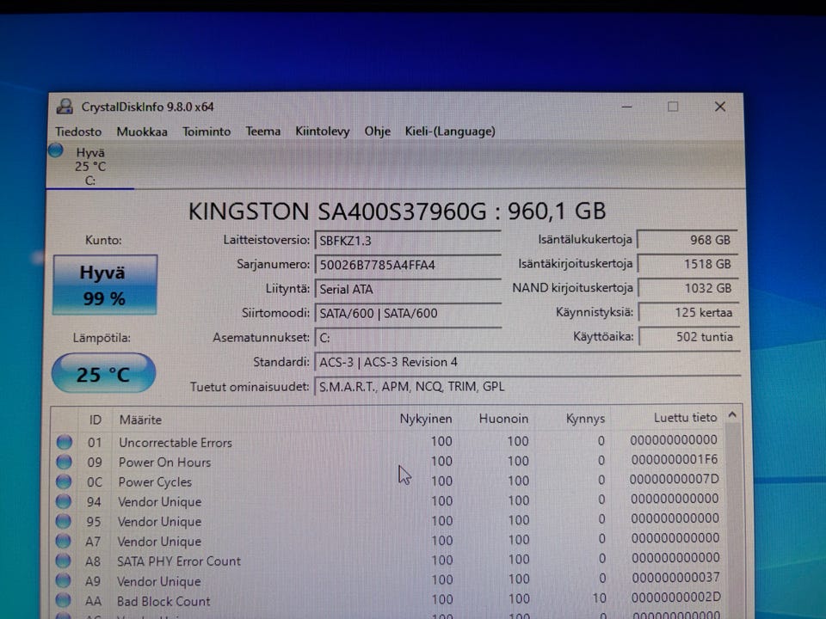
Task: Click the scroll up arrow of SMART list
Action: tap(732, 415)
